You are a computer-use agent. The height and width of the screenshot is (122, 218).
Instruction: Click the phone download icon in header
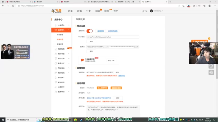coord(143,11)
